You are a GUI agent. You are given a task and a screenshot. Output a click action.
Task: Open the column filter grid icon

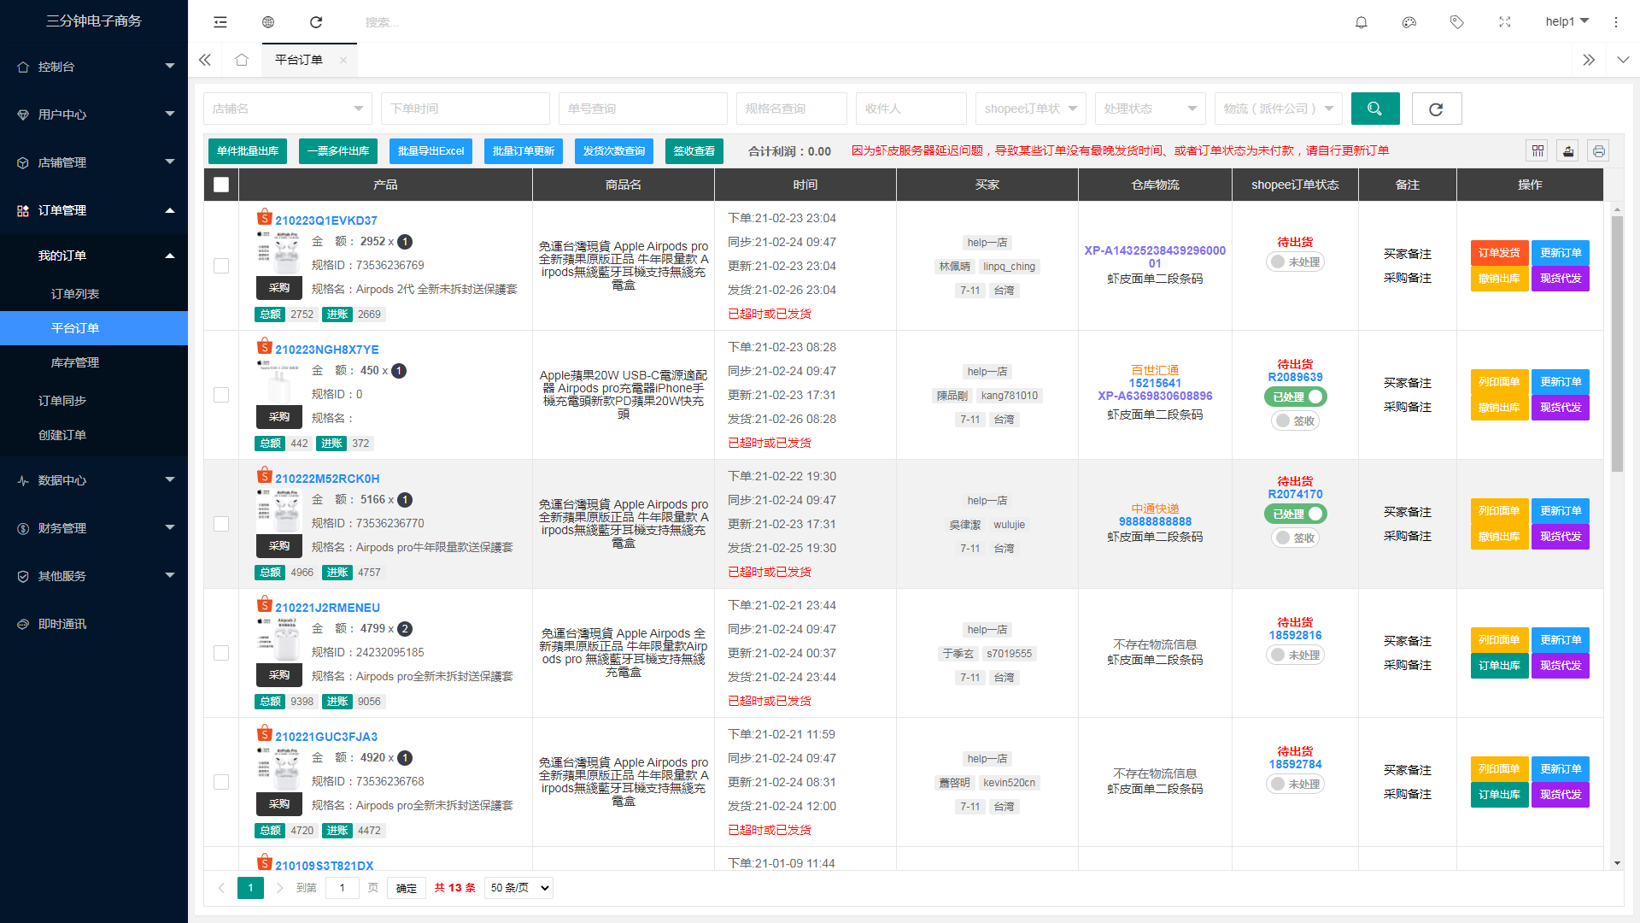1537,151
